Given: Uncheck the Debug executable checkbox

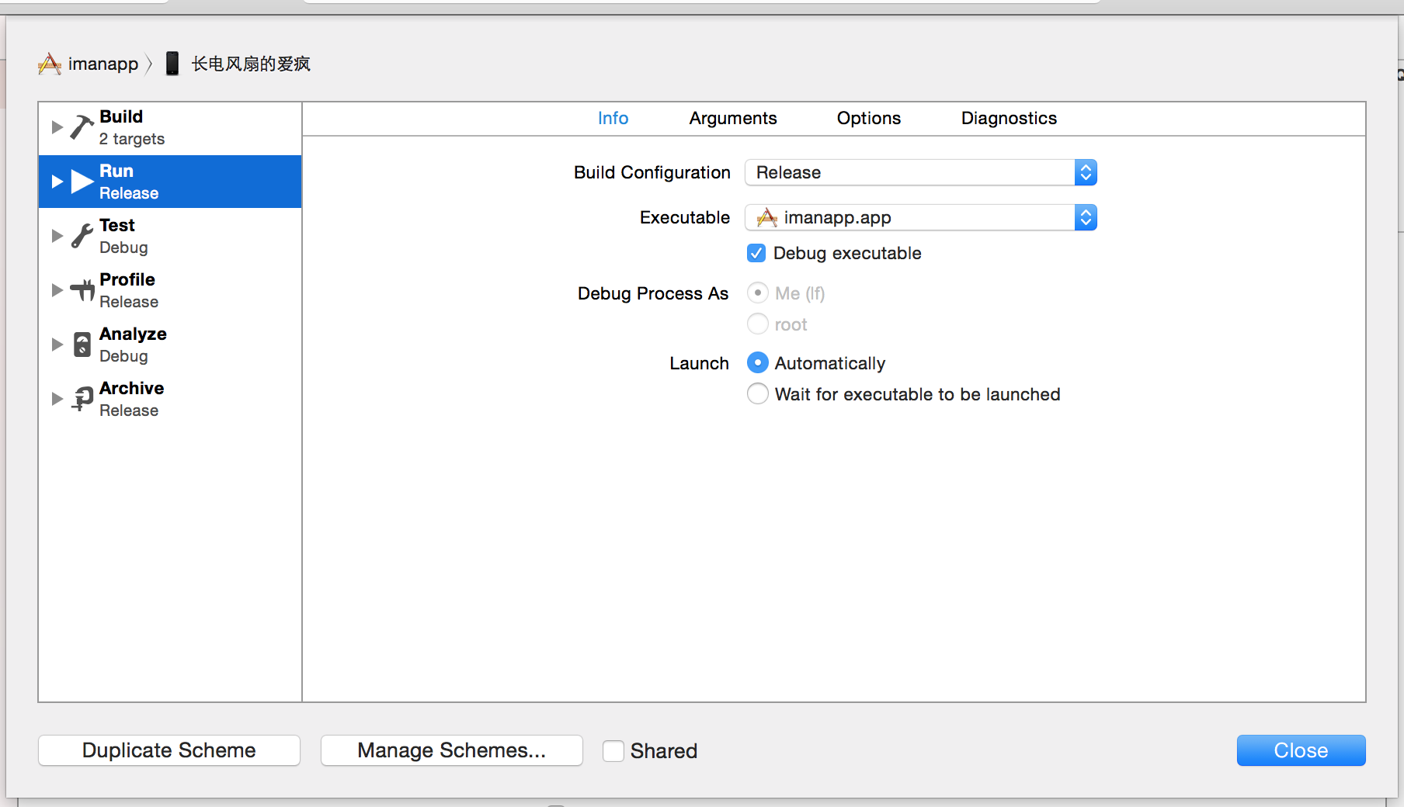Looking at the screenshot, I should coord(756,253).
